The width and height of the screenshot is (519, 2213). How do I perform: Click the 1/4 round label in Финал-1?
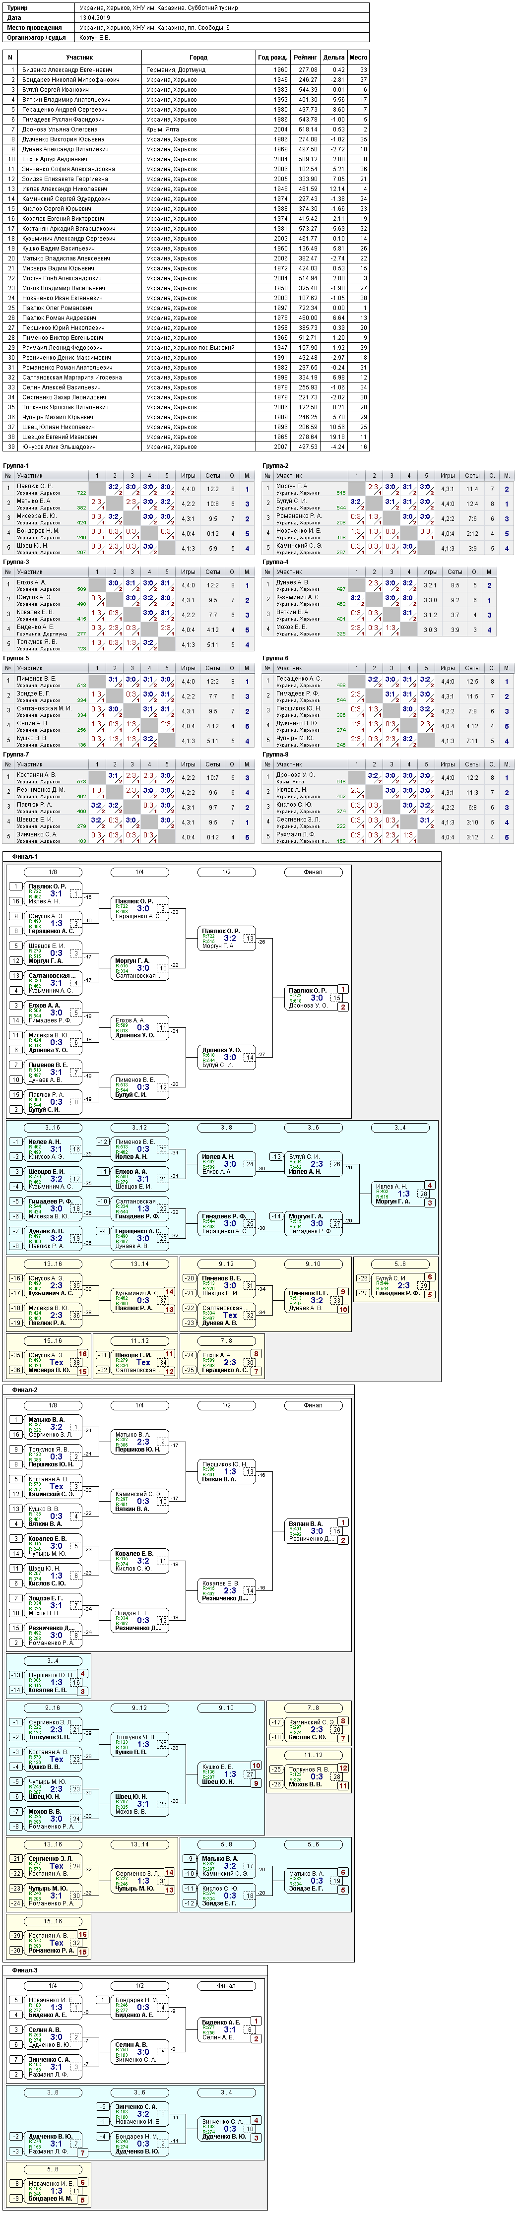139,872
